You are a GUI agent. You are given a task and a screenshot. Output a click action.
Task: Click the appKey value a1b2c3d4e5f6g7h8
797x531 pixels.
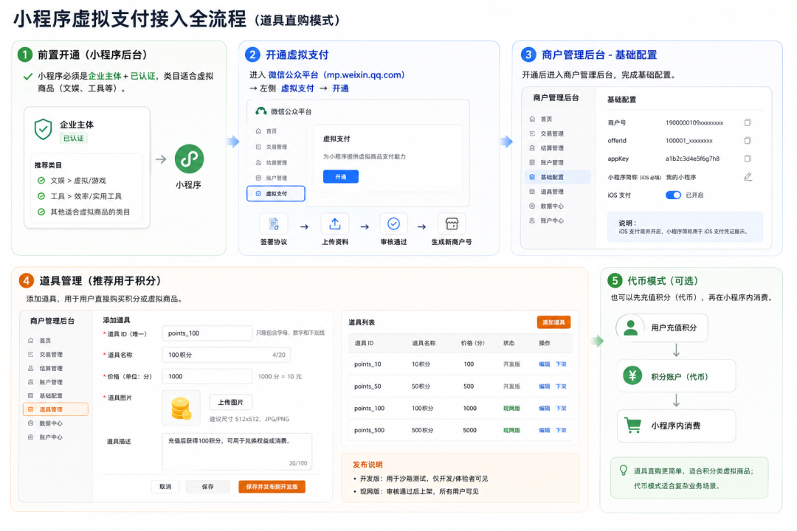pos(692,159)
